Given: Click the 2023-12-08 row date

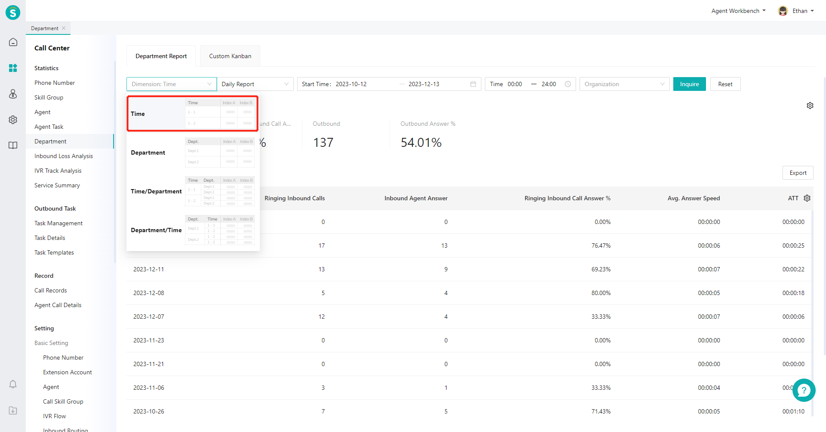Looking at the screenshot, I should pos(148,293).
